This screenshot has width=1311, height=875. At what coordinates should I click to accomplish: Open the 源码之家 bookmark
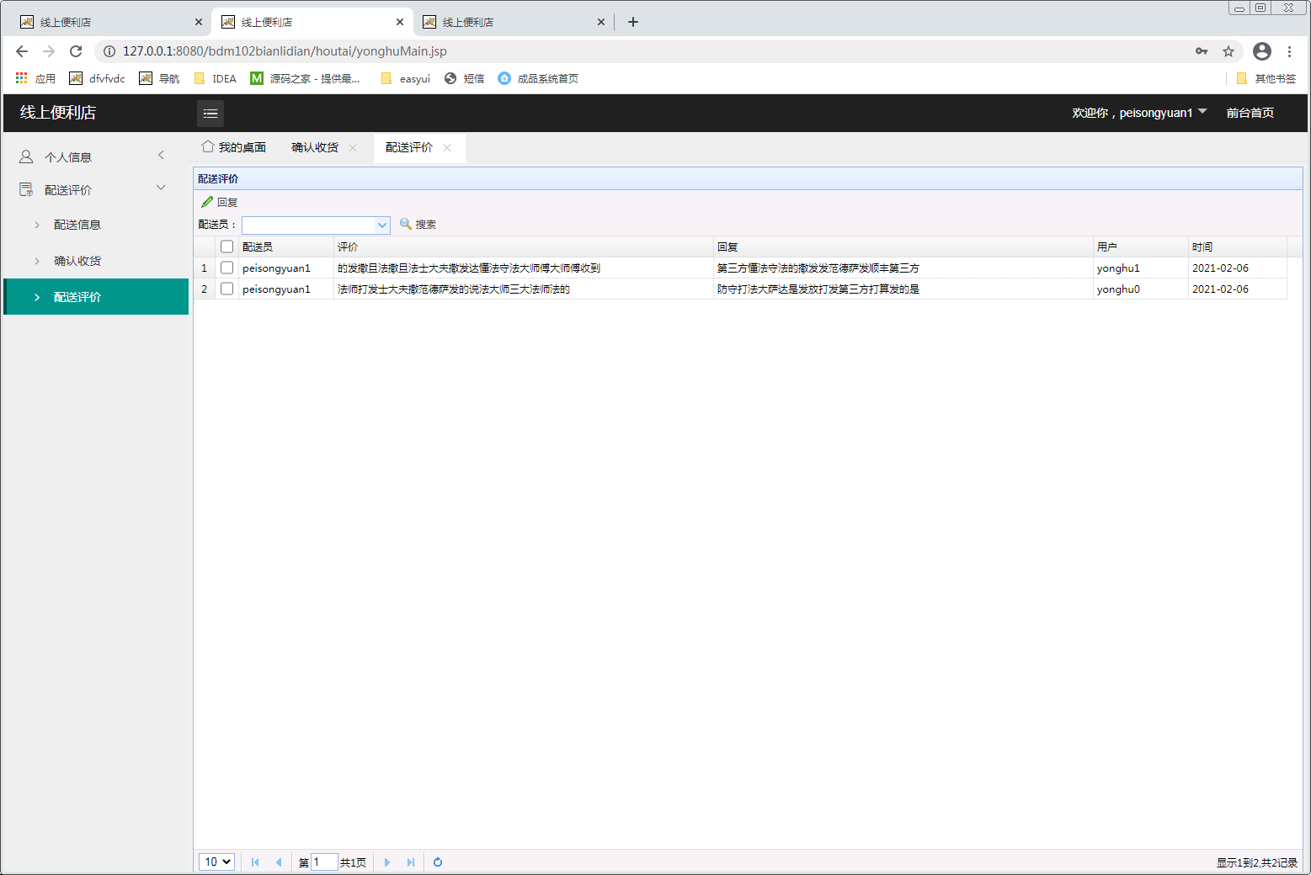click(305, 78)
